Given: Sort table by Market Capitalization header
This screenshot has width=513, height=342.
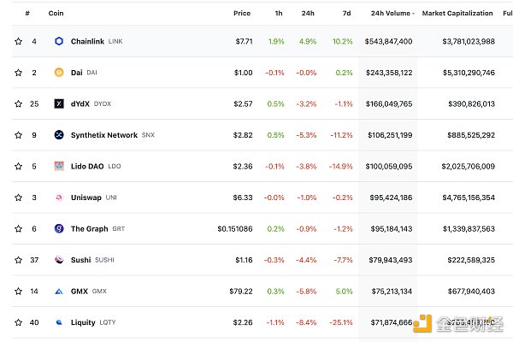Looking at the screenshot, I should click(457, 14).
